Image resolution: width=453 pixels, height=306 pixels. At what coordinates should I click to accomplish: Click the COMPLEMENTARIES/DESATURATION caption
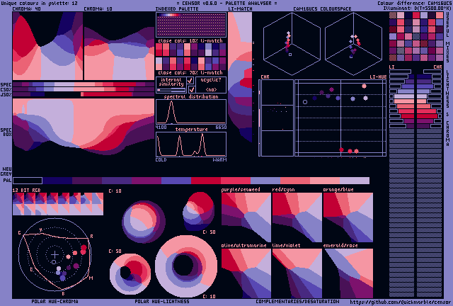tap(297, 301)
